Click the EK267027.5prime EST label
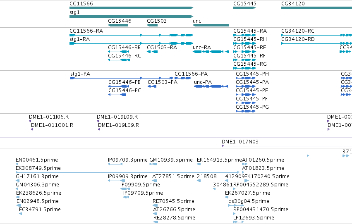Screen dimensions: 352x224 point(247,193)
